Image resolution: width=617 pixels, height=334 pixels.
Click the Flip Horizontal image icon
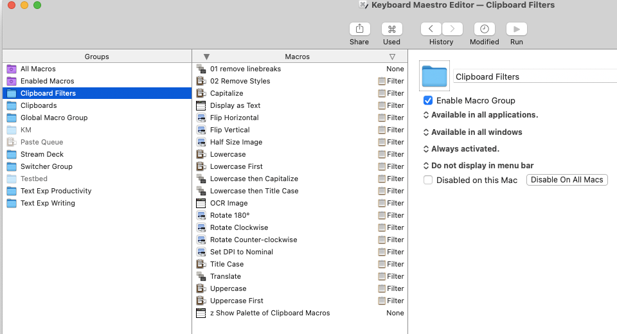tap(201, 118)
